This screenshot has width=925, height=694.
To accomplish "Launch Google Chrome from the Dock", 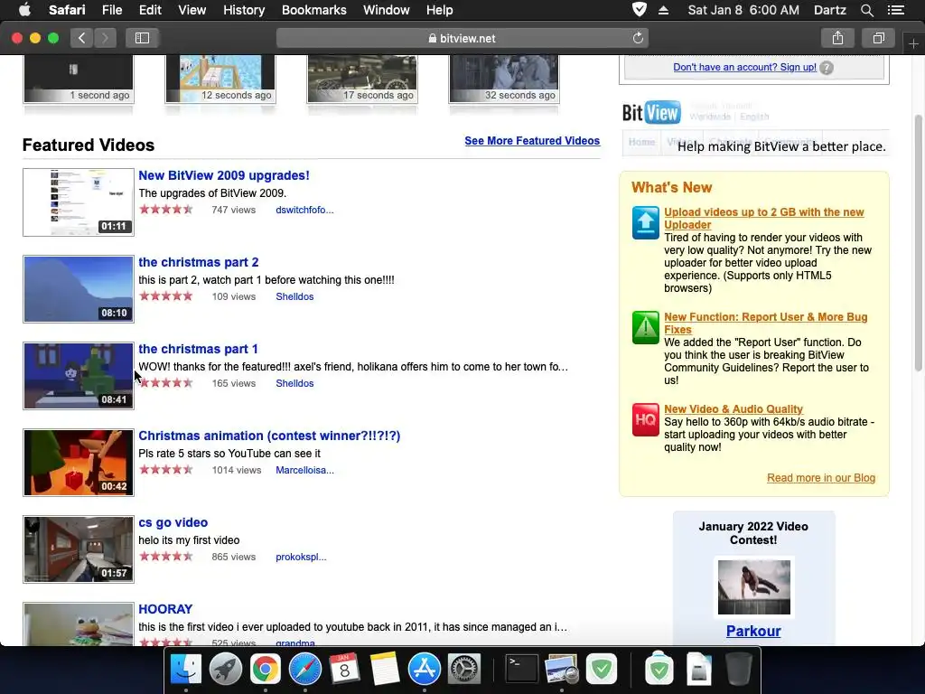I will (x=266, y=670).
